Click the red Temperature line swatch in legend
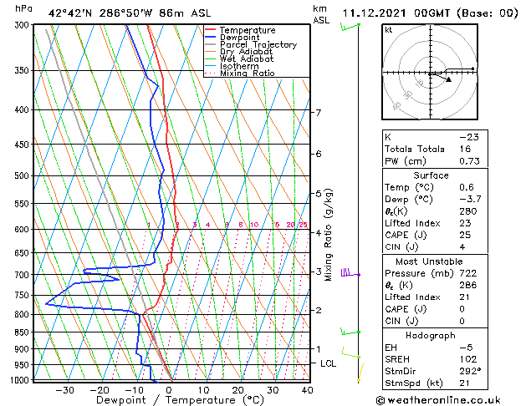 point(211,30)
